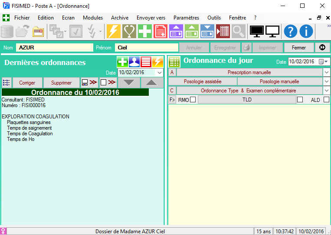Click the blue information icon

click(306, 31)
